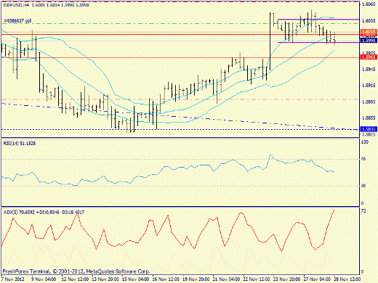
Task: Select the lower purple horizontal line near 1.5998
Action: [318, 42]
